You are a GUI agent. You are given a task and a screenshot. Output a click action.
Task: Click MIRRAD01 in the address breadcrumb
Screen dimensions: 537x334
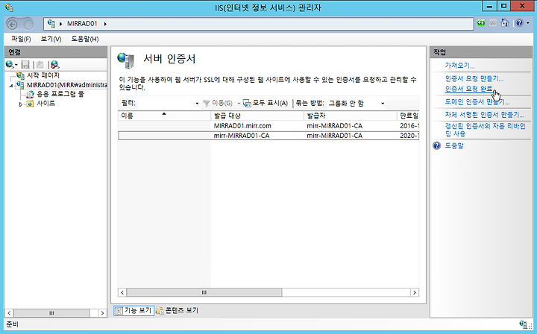click(82, 24)
